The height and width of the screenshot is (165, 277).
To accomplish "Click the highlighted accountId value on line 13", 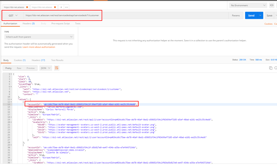I will 90,104.
